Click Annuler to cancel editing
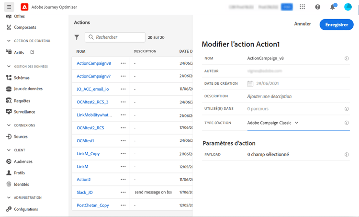 pyautogui.click(x=303, y=24)
